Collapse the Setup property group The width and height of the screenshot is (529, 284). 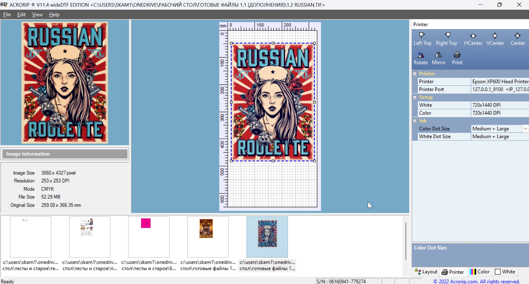pyautogui.click(x=415, y=98)
